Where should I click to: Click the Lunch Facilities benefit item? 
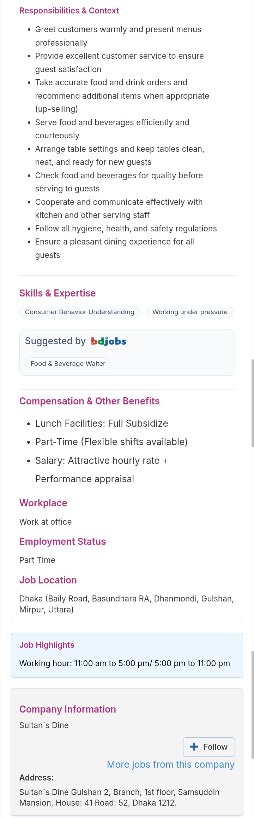coord(102,424)
